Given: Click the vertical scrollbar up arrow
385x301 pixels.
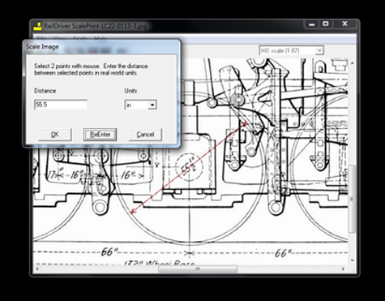Looking at the screenshot, I should click(352, 63).
